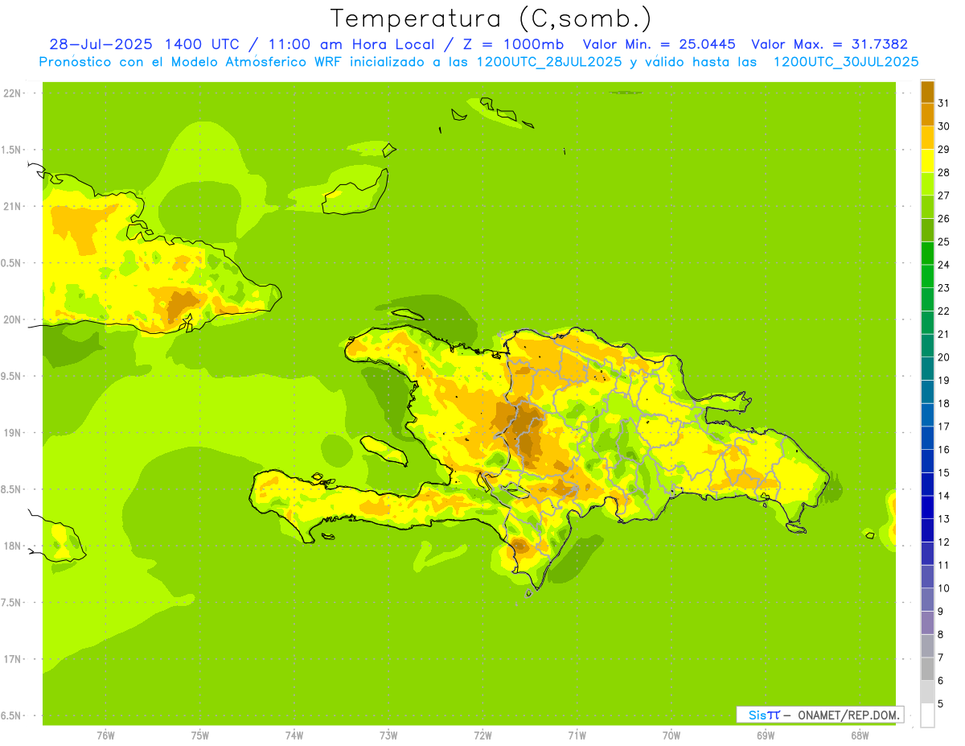965x746 pixels.
Task: Choose the lime swatch between 27 and 28
Action: [927, 183]
